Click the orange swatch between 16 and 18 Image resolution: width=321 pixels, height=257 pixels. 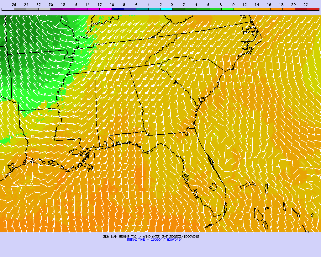point(276,9)
